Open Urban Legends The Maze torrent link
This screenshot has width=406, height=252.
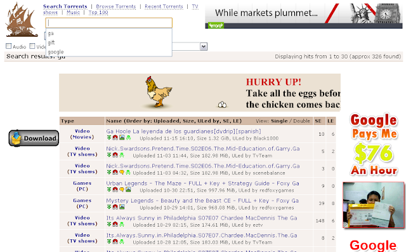tap(203, 183)
